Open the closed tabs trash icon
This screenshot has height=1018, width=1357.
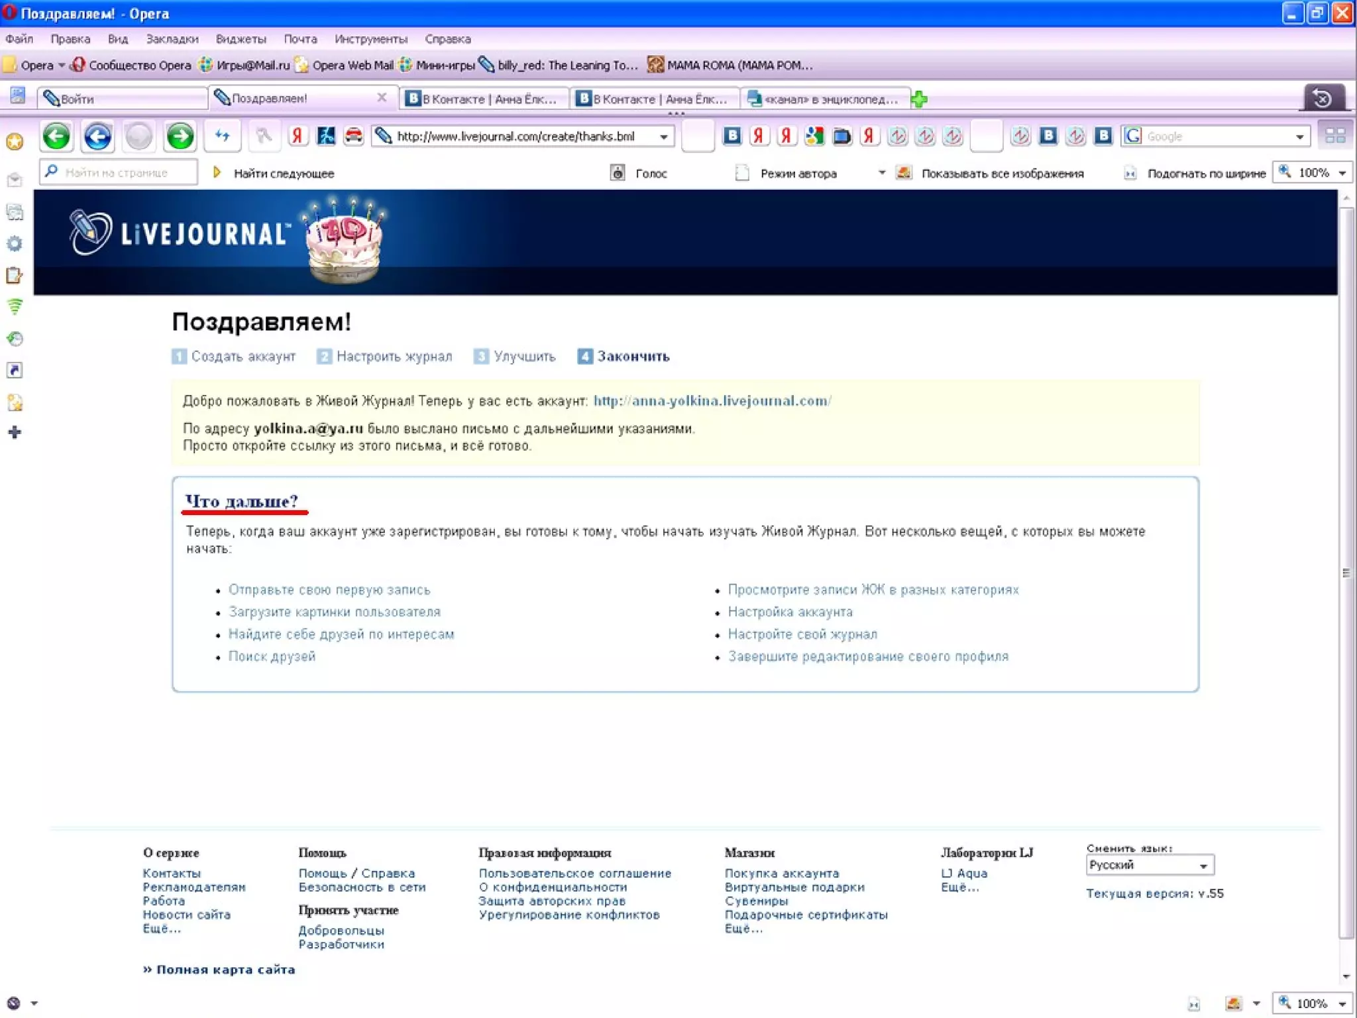coord(1323,99)
